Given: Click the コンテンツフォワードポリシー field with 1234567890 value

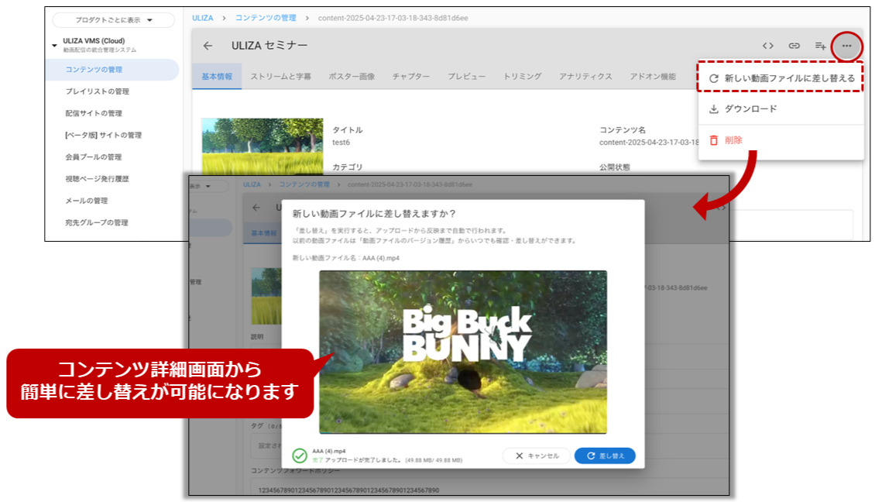Looking at the screenshot, I should (489, 490).
